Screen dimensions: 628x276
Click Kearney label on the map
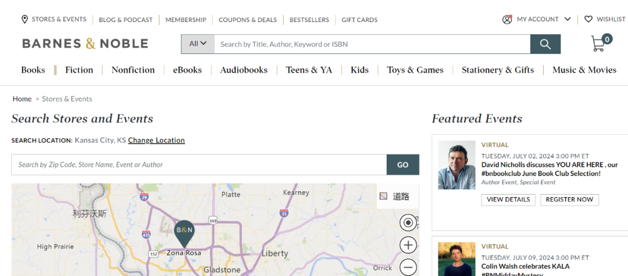296,193
